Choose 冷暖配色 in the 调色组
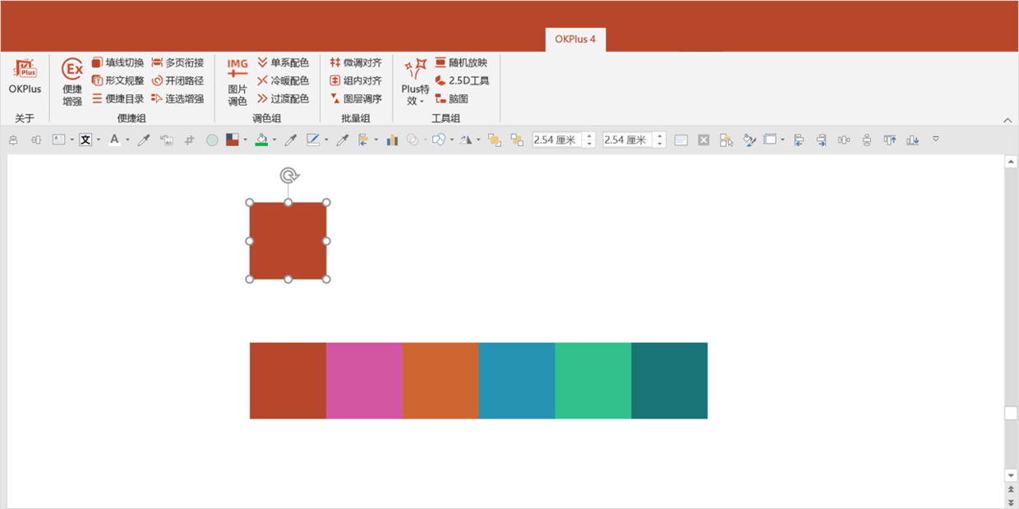The height and width of the screenshot is (509, 1019). pyautogui.click(x=283, y=80)
